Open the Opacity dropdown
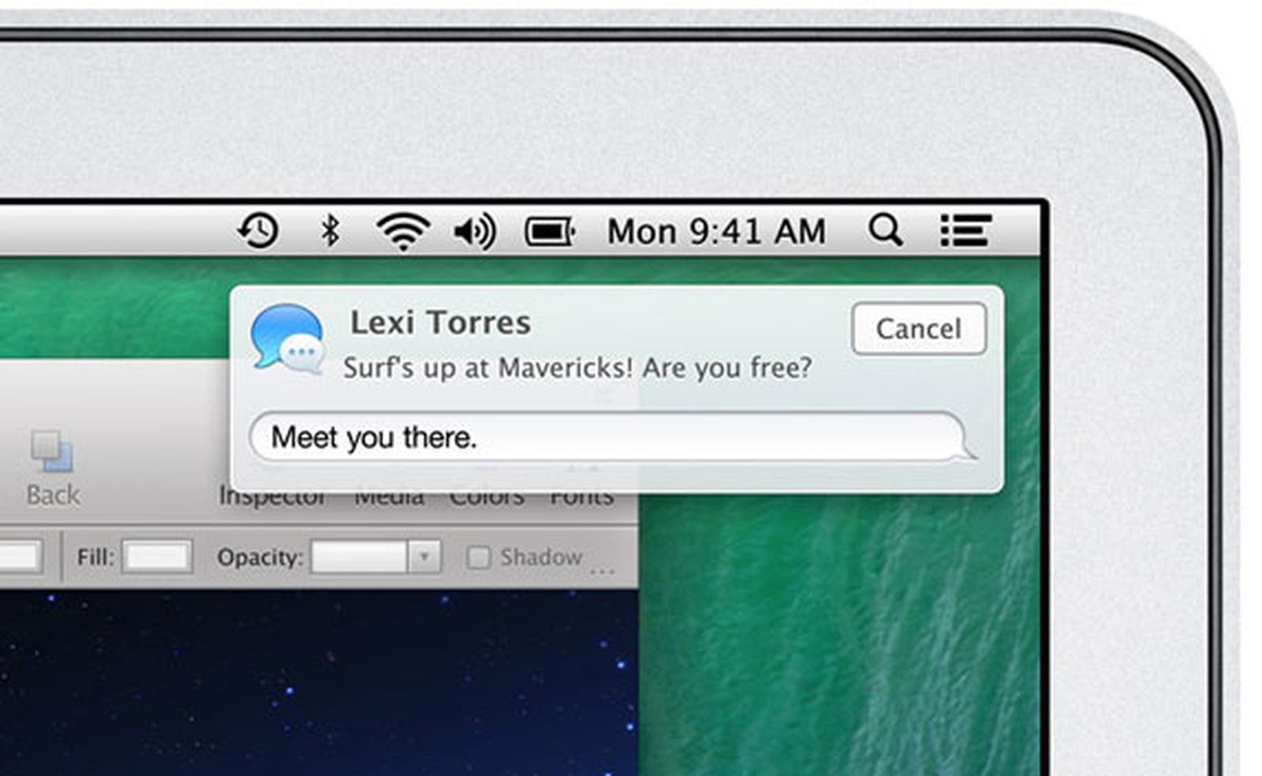 click(x=426, y=558)
